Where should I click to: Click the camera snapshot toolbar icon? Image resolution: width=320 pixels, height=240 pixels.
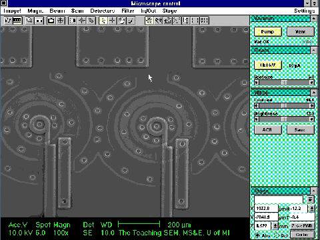click(x=51, y=21)
